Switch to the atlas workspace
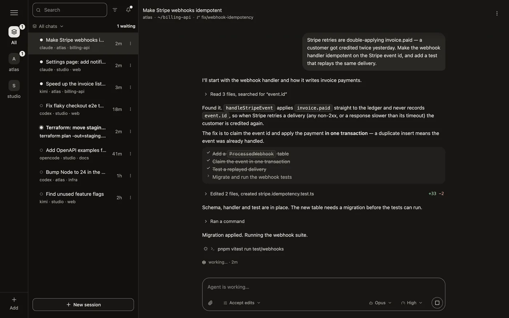Screen dimensions: 509x318 tap(14, 59)
